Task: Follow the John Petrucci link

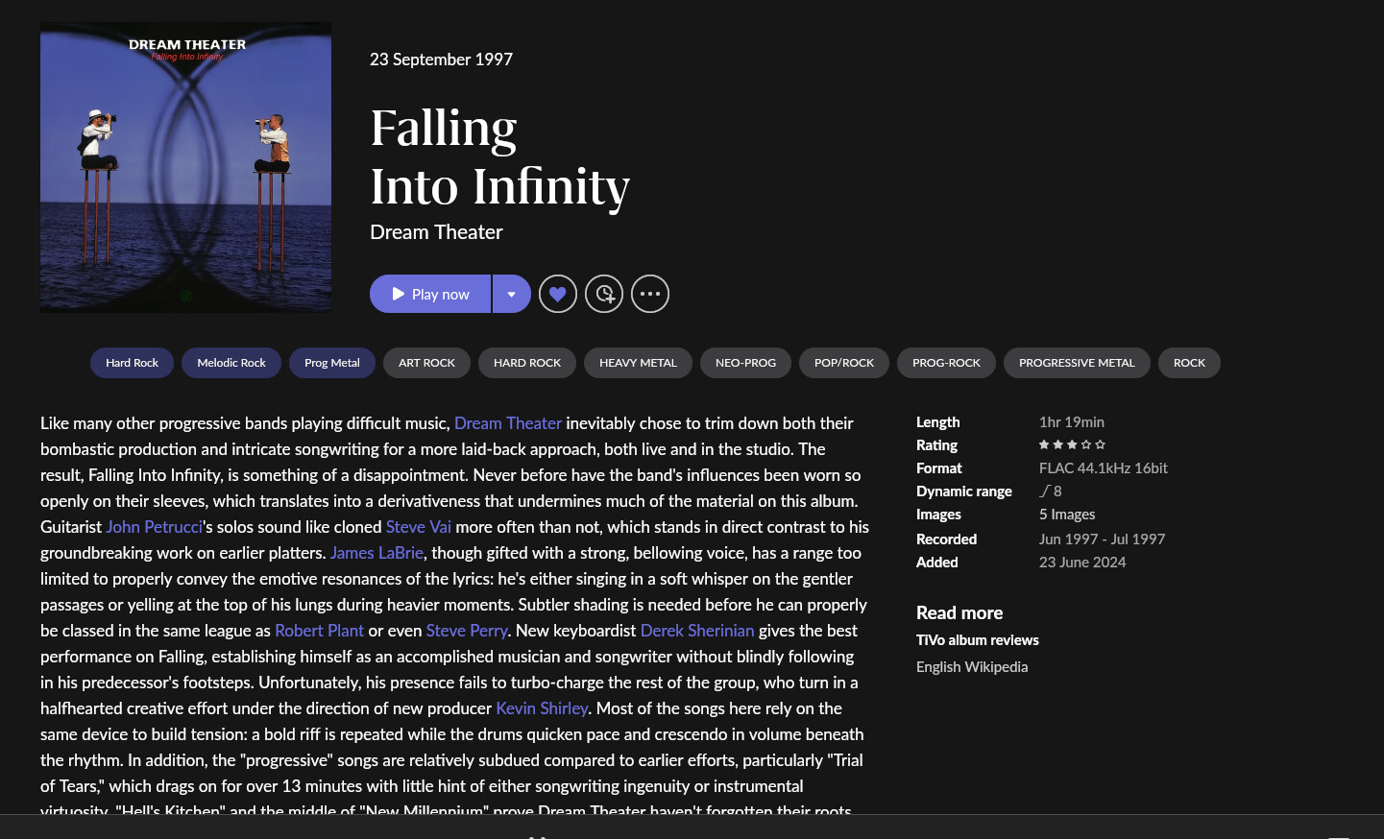Action: point(155,527)
